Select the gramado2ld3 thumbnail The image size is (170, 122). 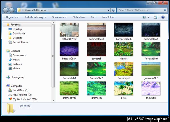[x=151, y=69]
